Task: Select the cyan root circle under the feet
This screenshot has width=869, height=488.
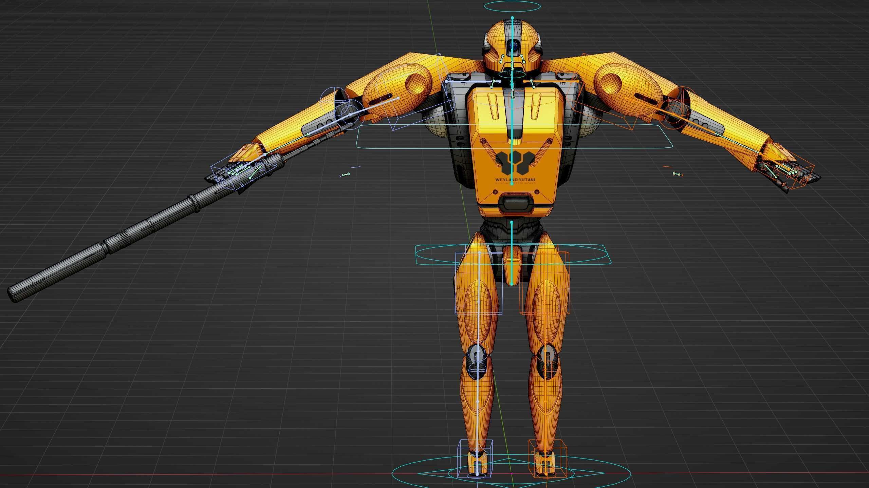Action: (512, 473)
